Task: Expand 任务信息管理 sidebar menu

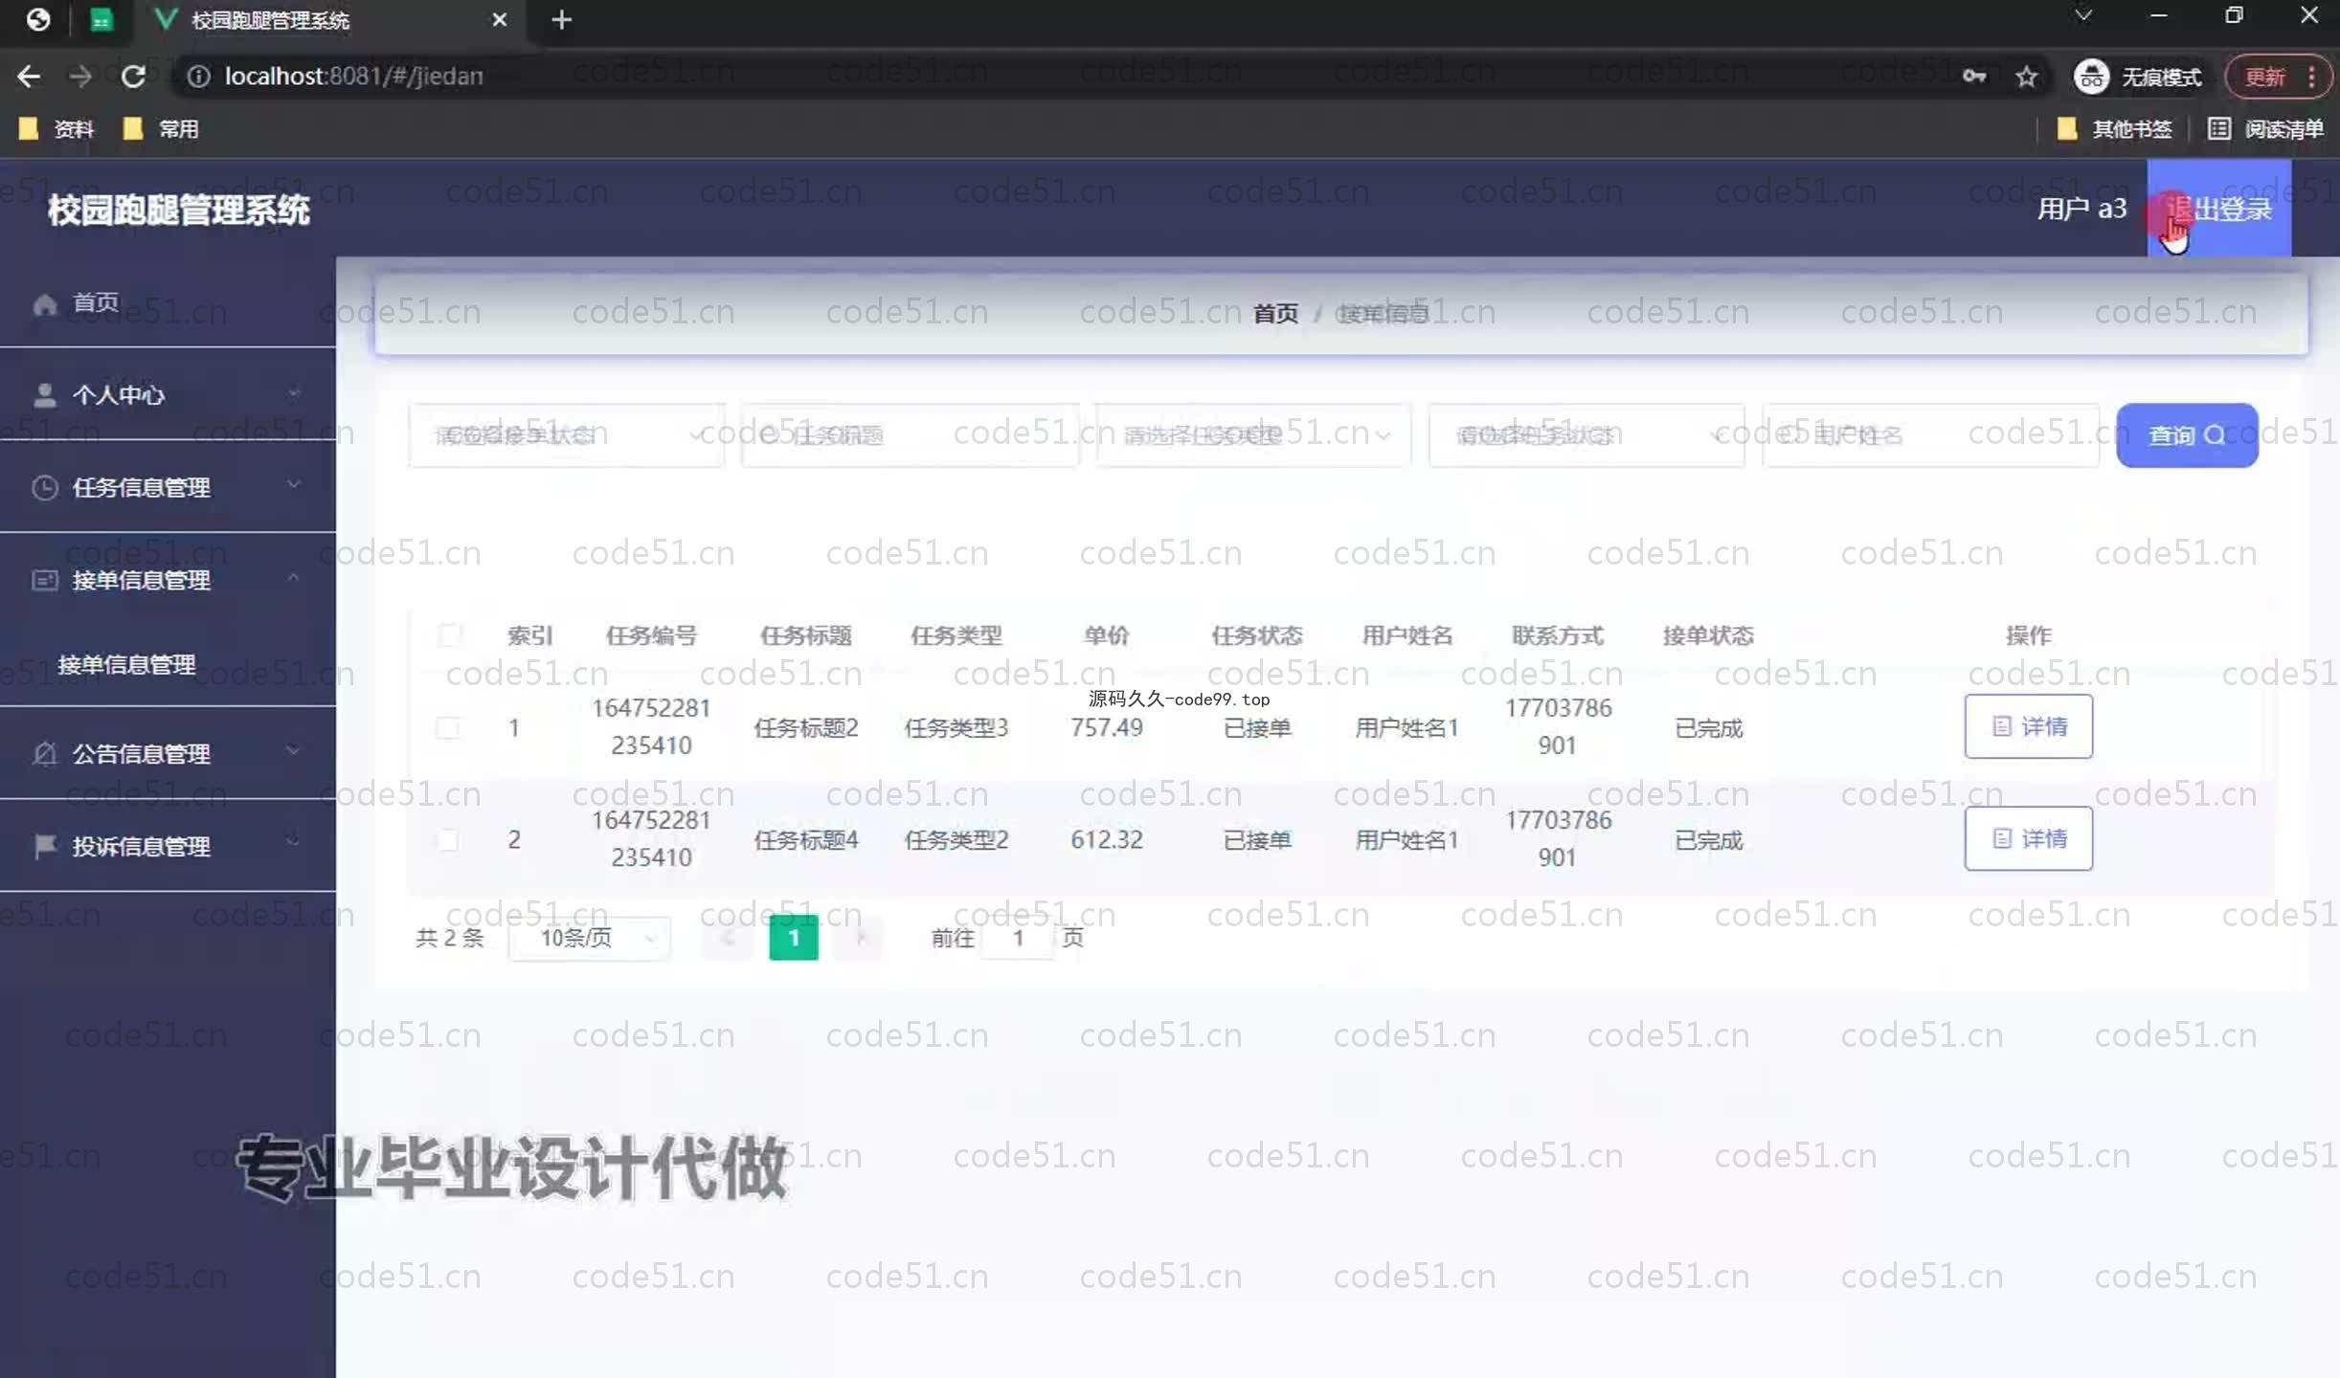Action: 168,487
